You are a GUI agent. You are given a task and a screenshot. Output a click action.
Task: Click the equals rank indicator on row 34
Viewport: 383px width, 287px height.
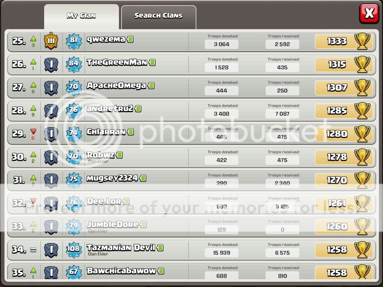[33, 250]
